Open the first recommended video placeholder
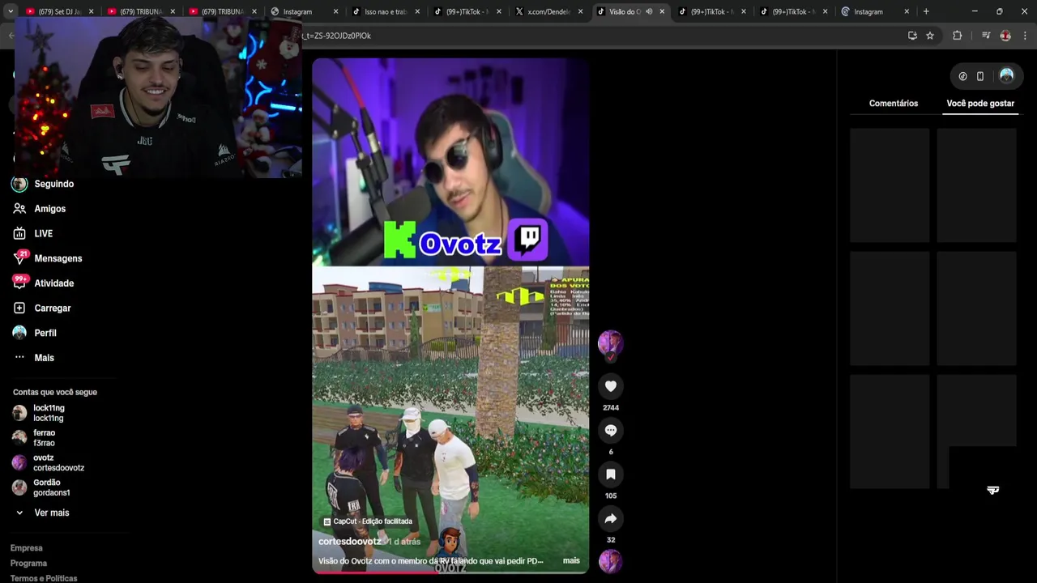1037x583 pixels. [x=890, y=185]
